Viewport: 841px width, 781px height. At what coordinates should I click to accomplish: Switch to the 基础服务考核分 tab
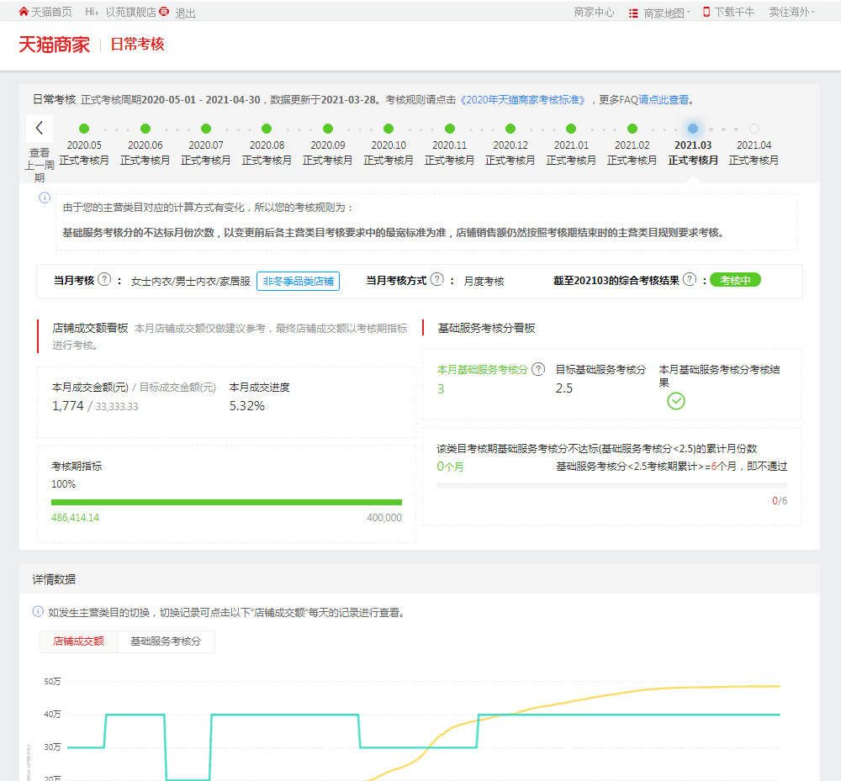click(x=166, y=641)
